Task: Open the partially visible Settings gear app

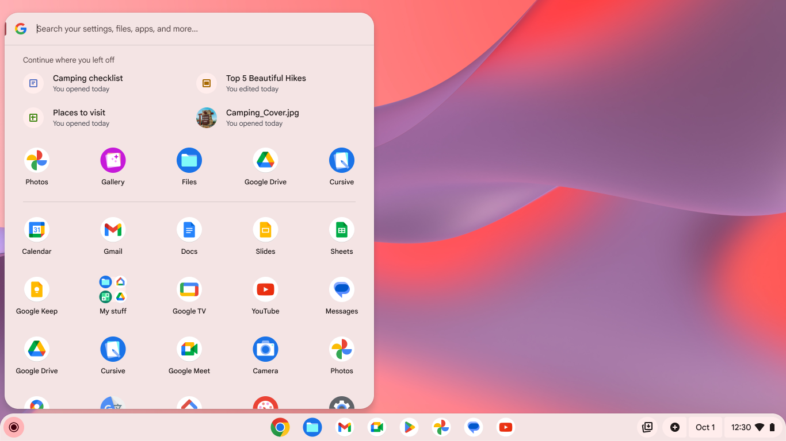Action: click(342, 403)
